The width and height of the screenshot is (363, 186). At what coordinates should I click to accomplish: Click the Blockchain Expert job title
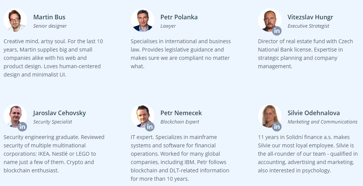(180, 122)
